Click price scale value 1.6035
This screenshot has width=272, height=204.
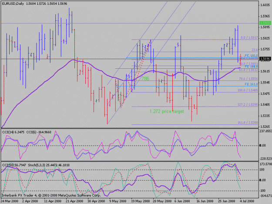[265, 5]
